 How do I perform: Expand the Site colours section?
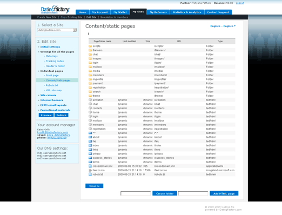coord(48,95)
